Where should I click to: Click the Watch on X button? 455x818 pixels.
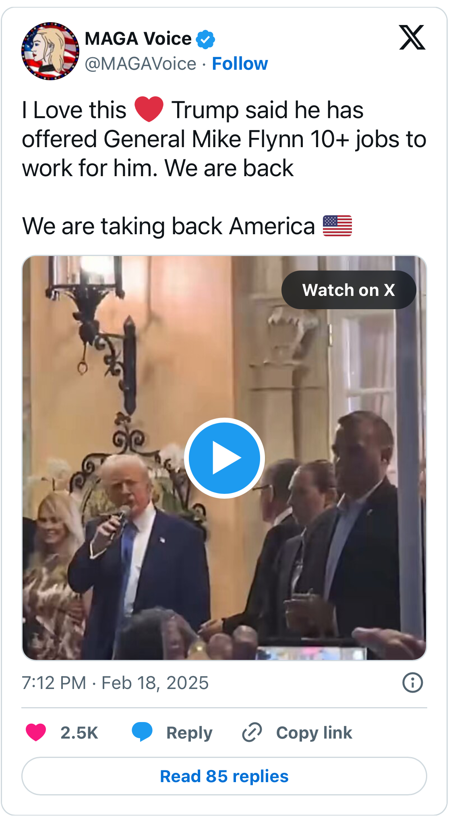pos(349,290)
